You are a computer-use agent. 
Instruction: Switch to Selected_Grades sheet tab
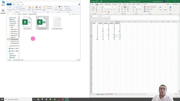[x=109, y=94]
